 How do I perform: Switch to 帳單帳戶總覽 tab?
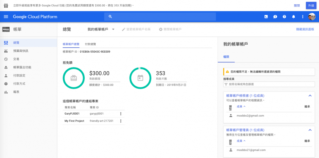(x=71, y=44)
